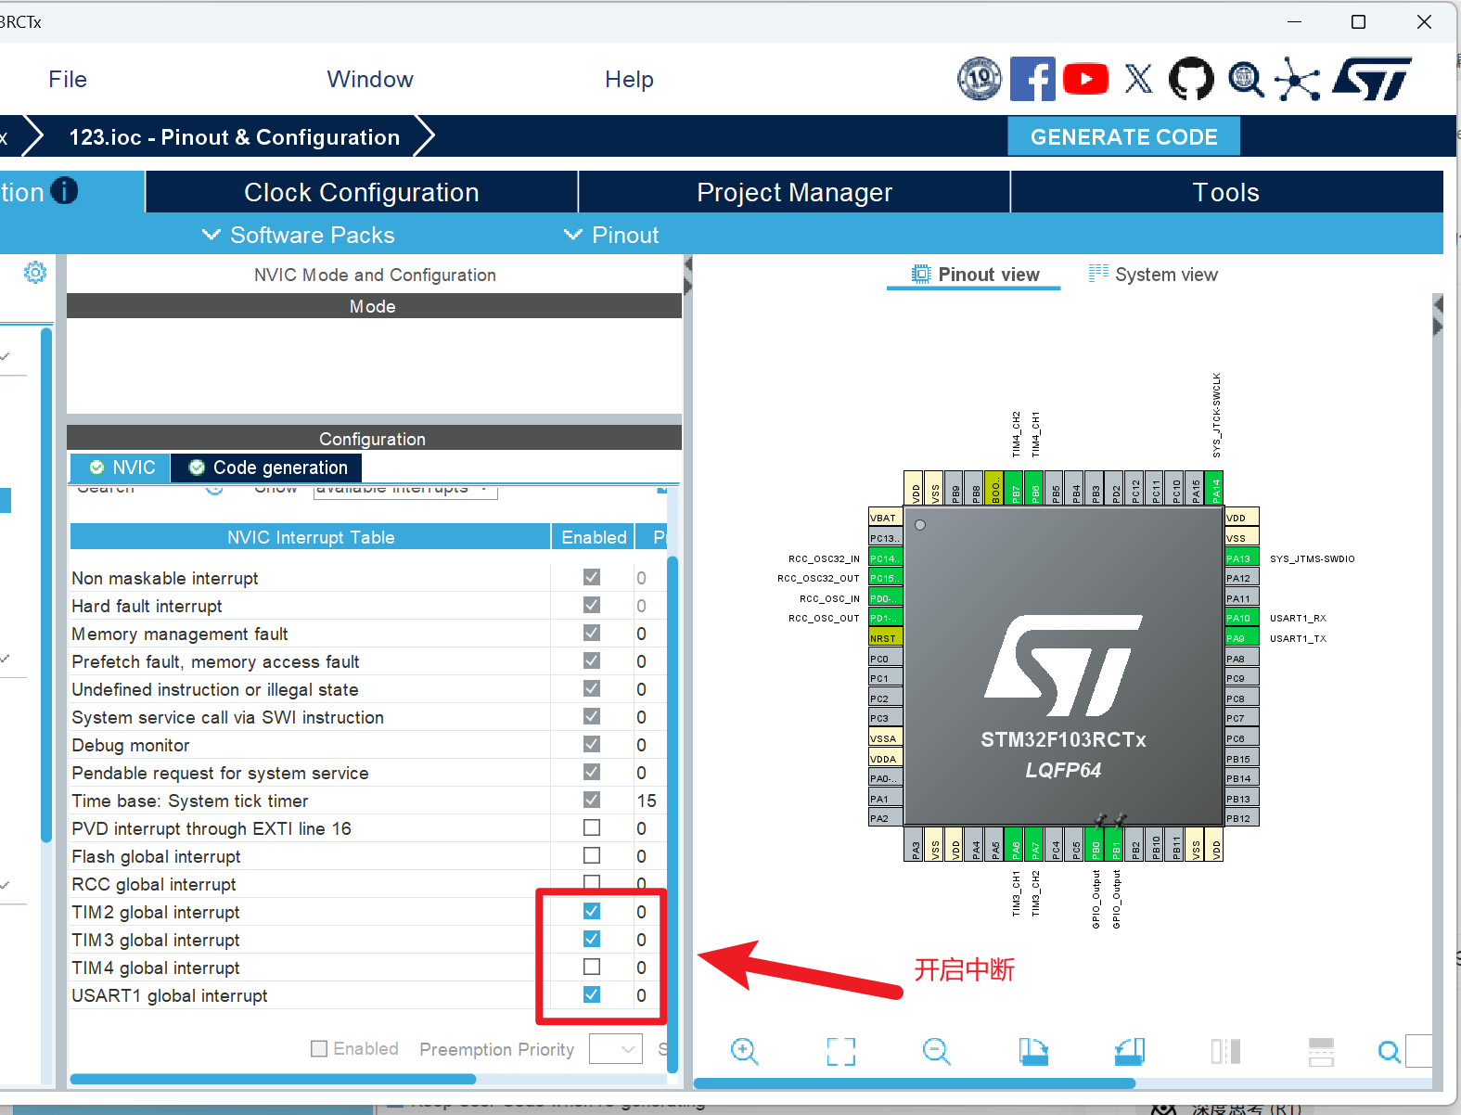
Task: Zoom in on the chip pinout view
Action: pos(744,1051)
